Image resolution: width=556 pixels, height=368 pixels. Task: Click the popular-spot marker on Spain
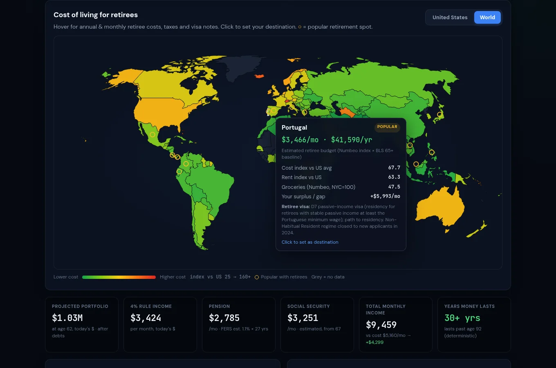point(273,111)
